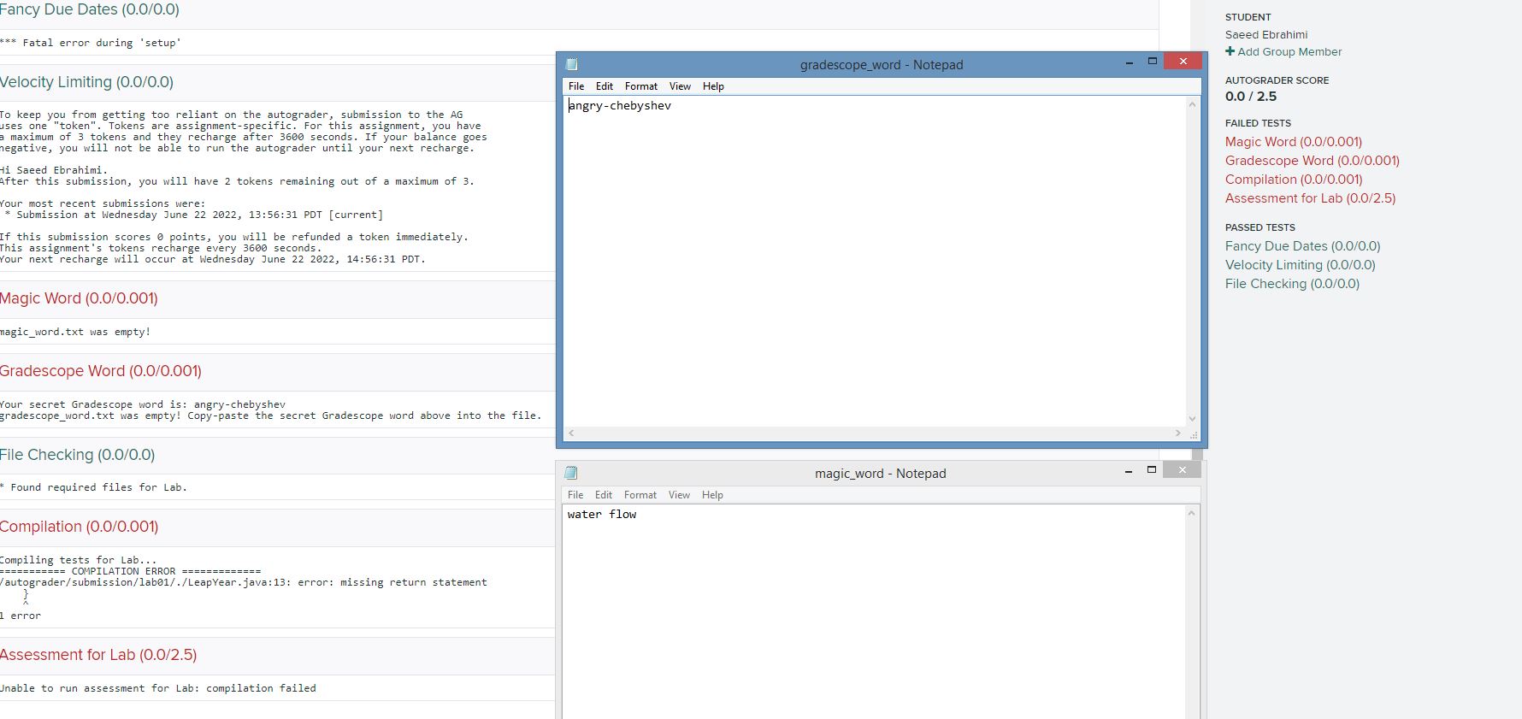
Task: Open Edit menu in magic_word Notepad
Action: 604,495
